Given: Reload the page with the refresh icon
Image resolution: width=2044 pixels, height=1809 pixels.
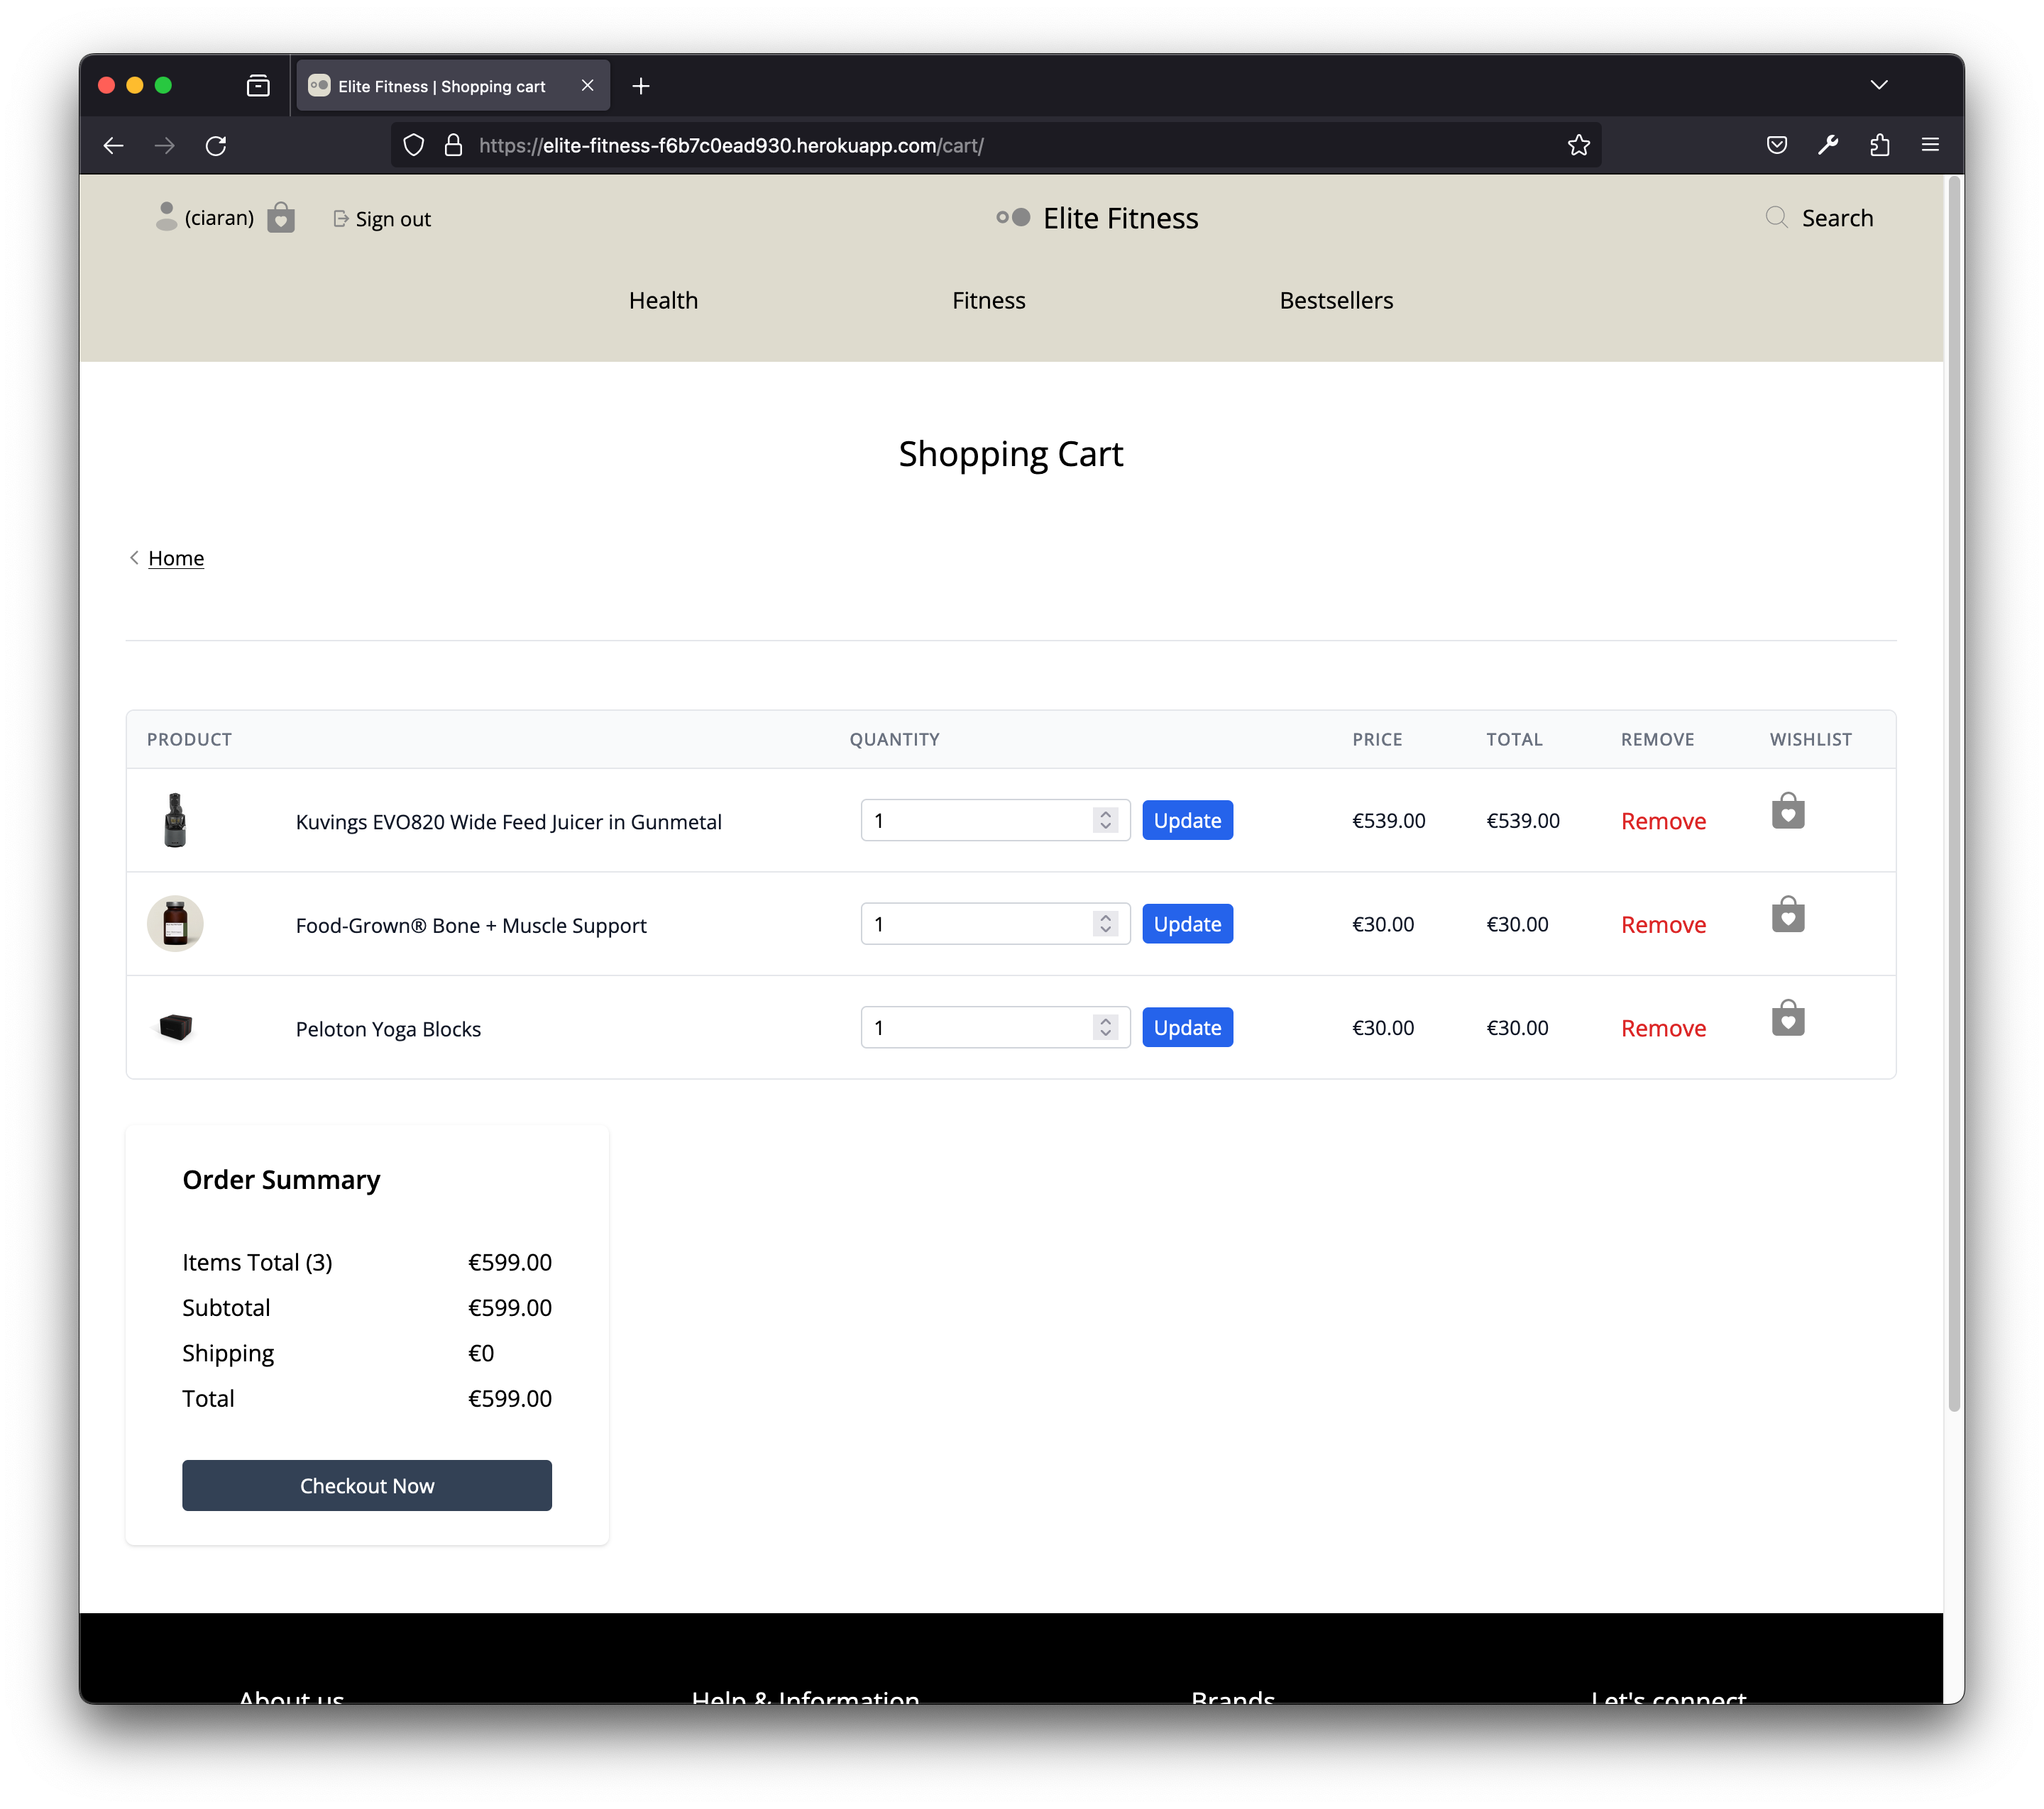Looking at the screenshot, I should (x=216, y=146).
